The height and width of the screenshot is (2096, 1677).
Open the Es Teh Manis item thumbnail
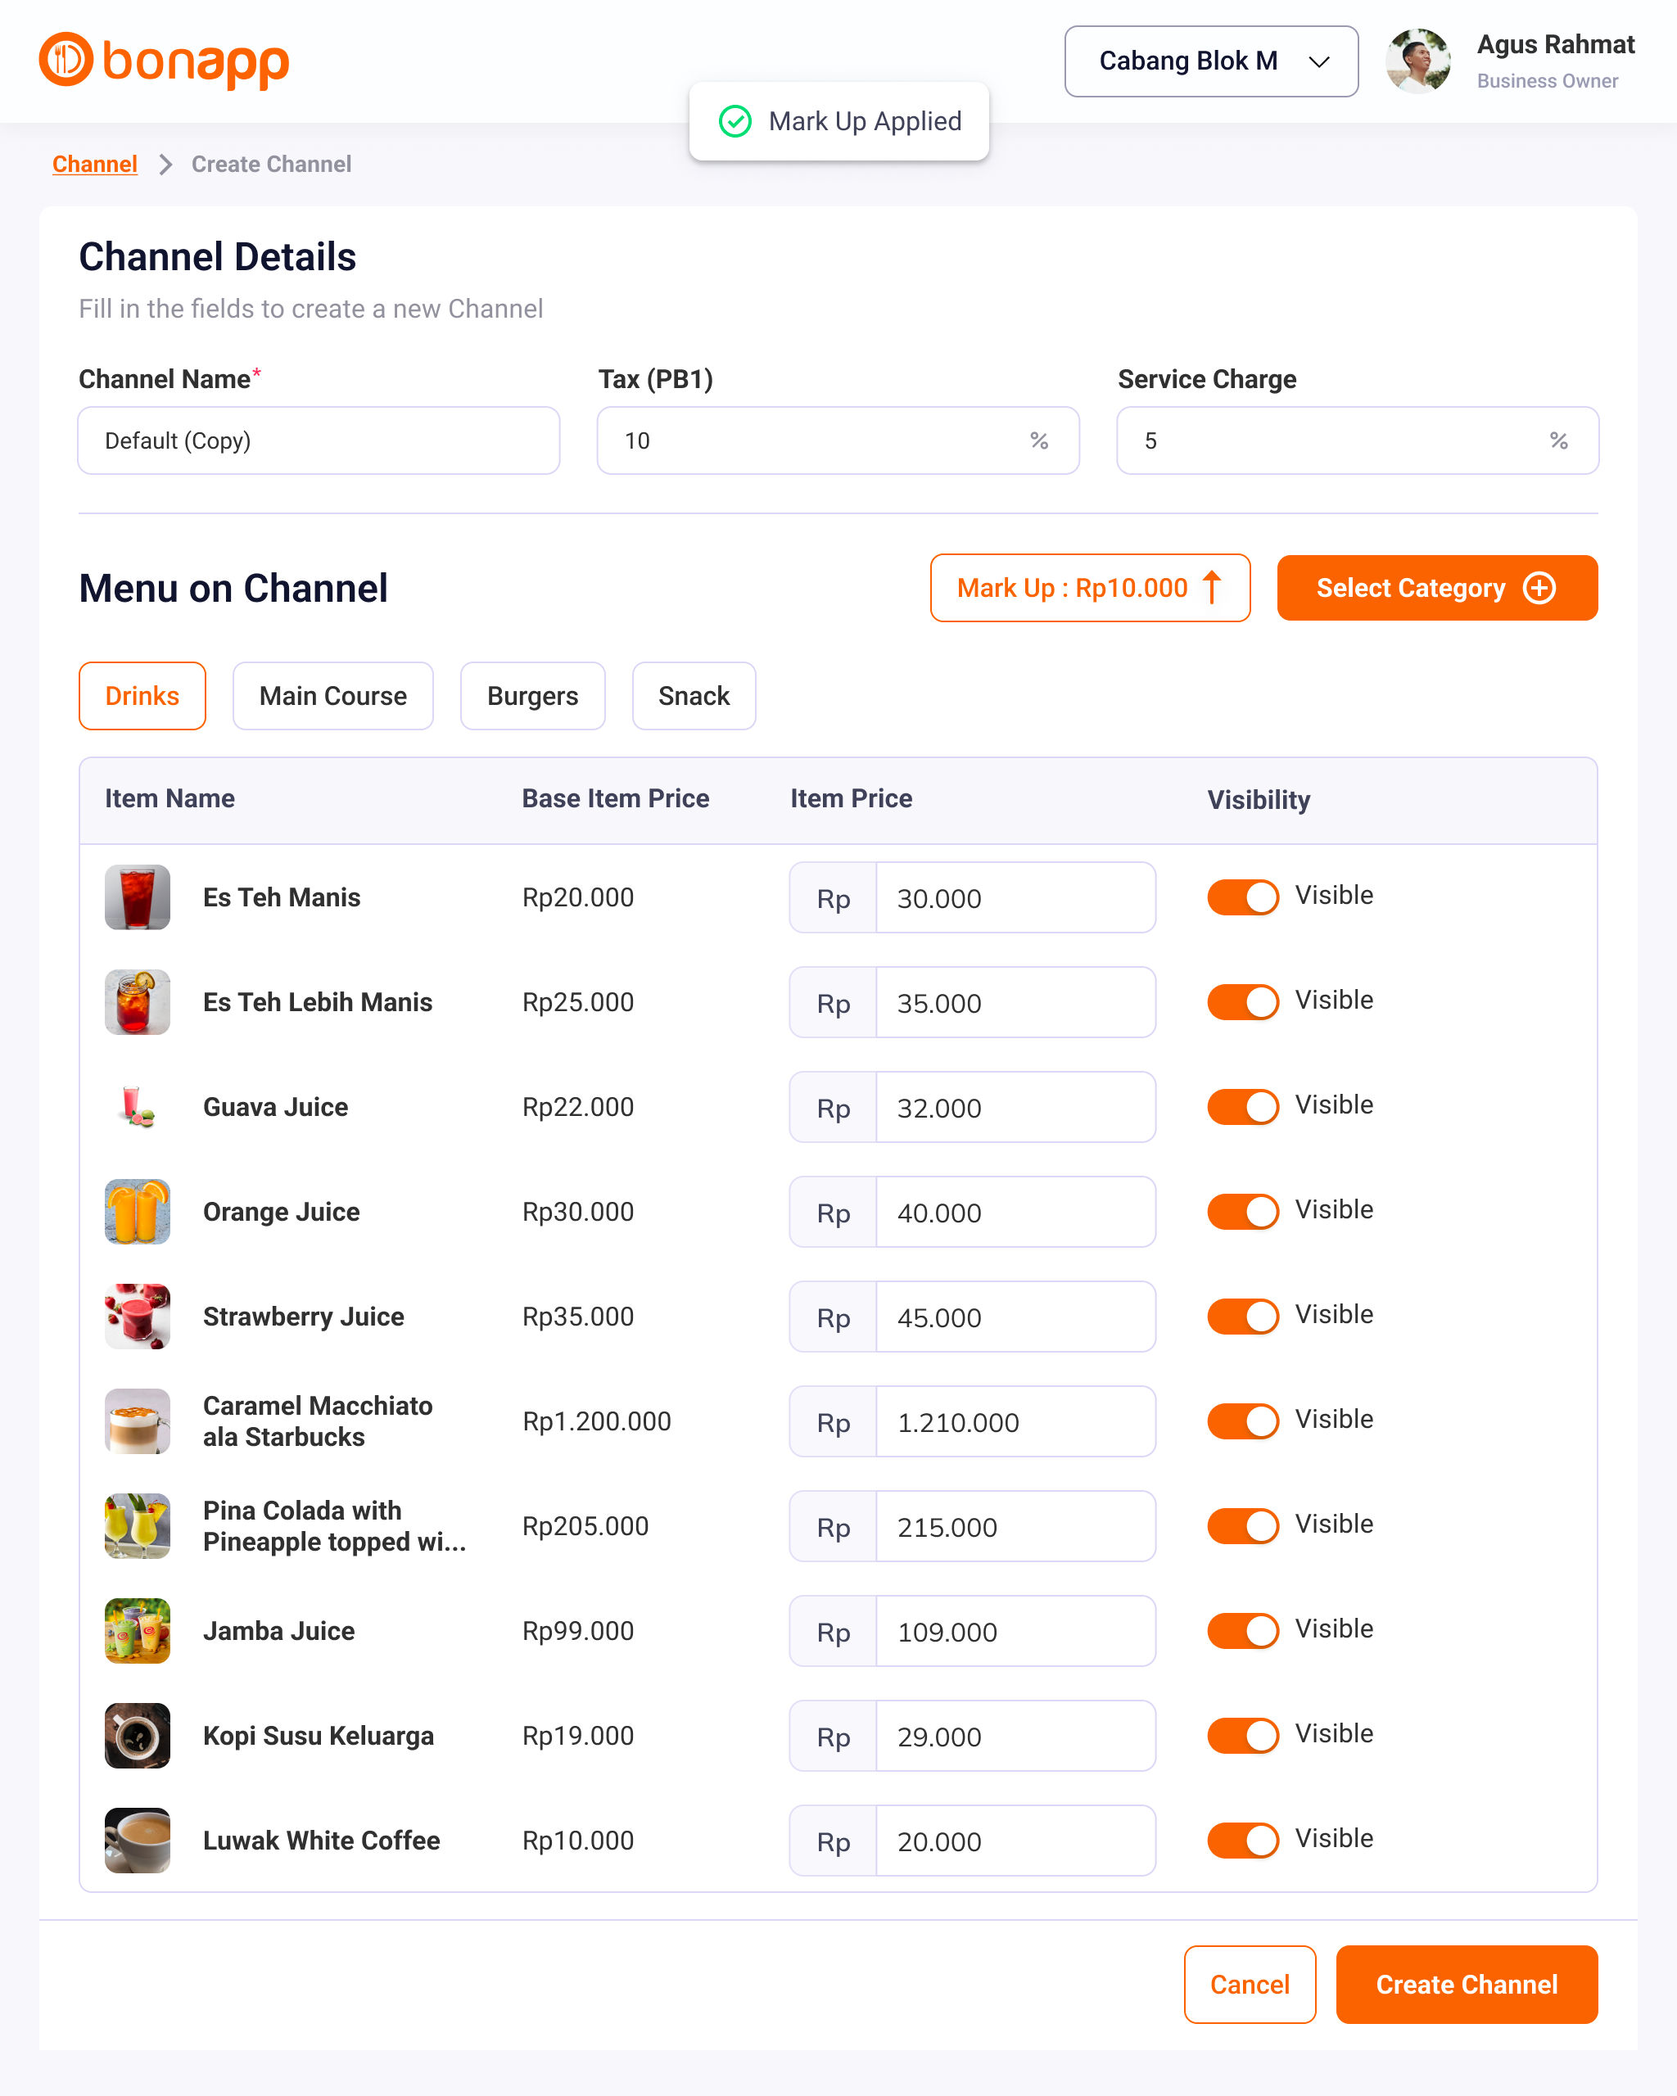(137, 897)
